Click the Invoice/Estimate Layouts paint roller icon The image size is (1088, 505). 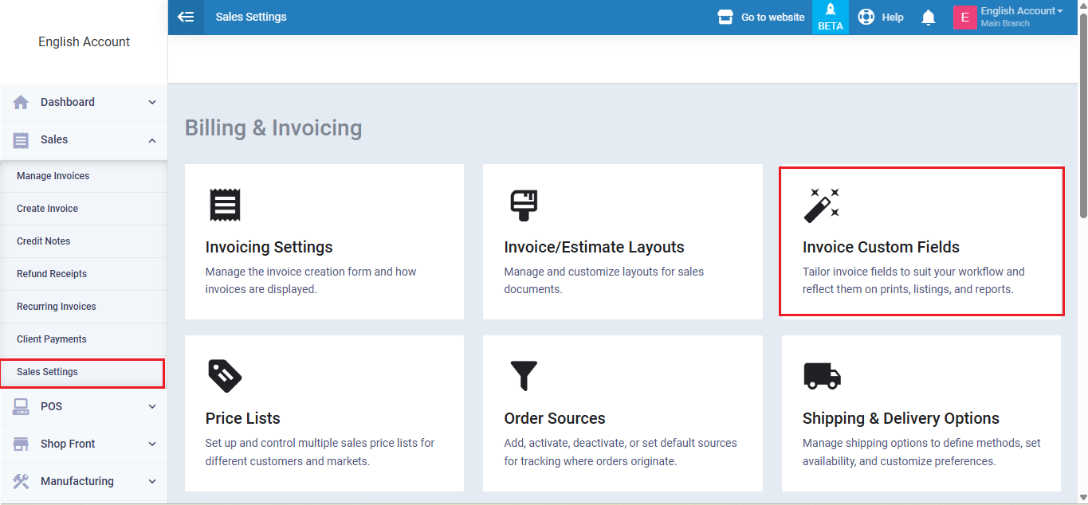[x=524, y=205]
